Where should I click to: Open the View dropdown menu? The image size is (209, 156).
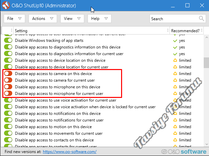click(72, 19)
